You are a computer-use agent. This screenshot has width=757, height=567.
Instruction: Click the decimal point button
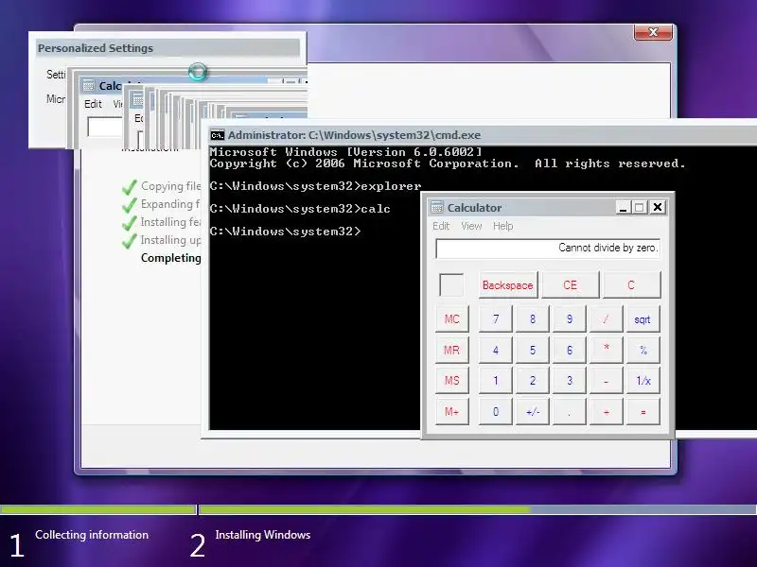coord(570,411)
